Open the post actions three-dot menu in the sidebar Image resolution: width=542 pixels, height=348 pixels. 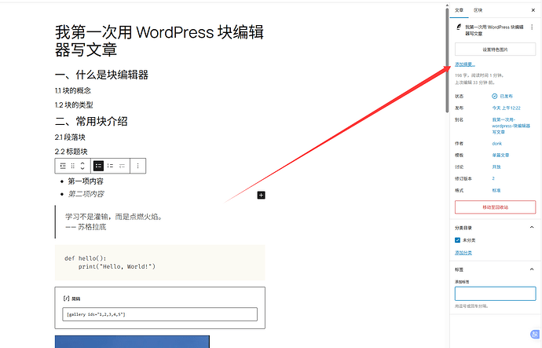[x=532, y=27]
